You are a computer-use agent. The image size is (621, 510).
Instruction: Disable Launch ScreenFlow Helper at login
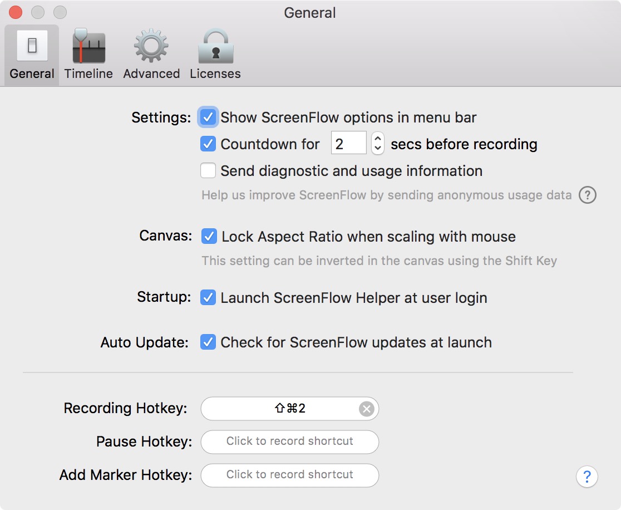point(208,297)
